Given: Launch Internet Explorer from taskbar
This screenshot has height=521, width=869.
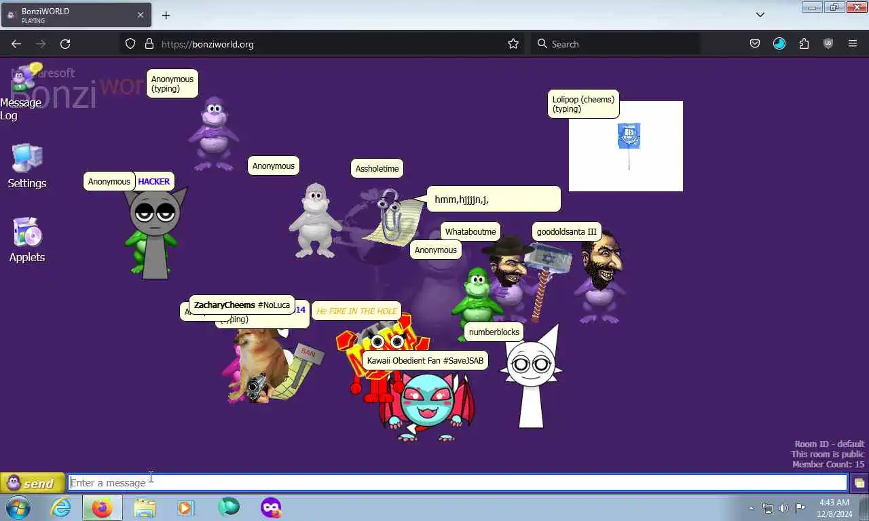Looking at the screenshot, I should coord(61,507).
